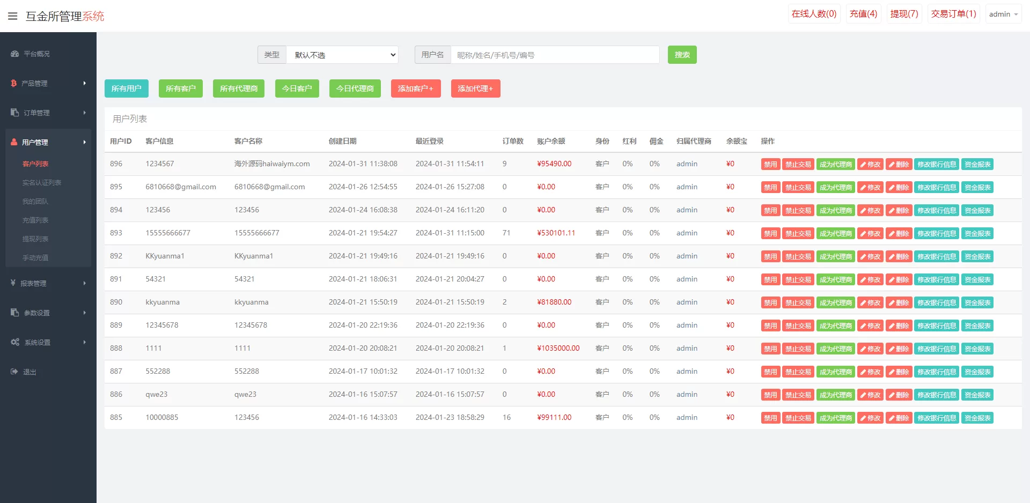The width and height of the screenshot is (1030, 503).
Task: Click the yen icon beside 报表管理
Action: pyautogui.click(x=13, y=283)
